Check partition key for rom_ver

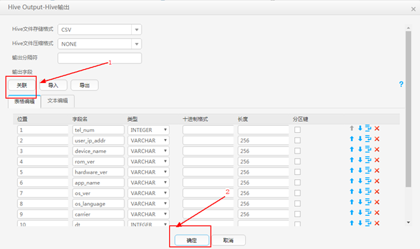[x=297, y=161]
